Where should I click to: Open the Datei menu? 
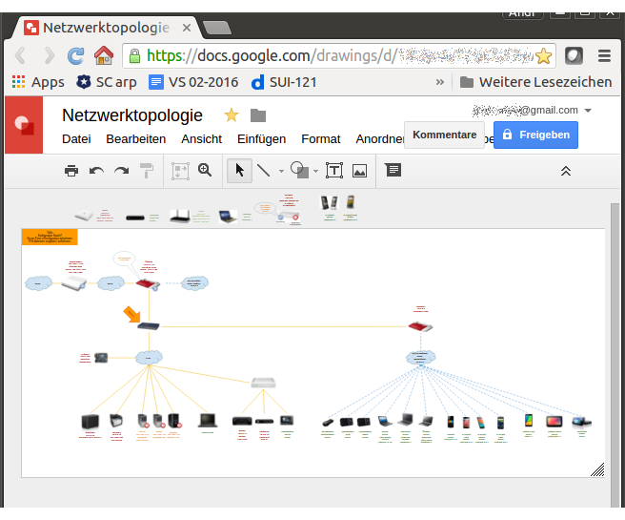[76, 139]
